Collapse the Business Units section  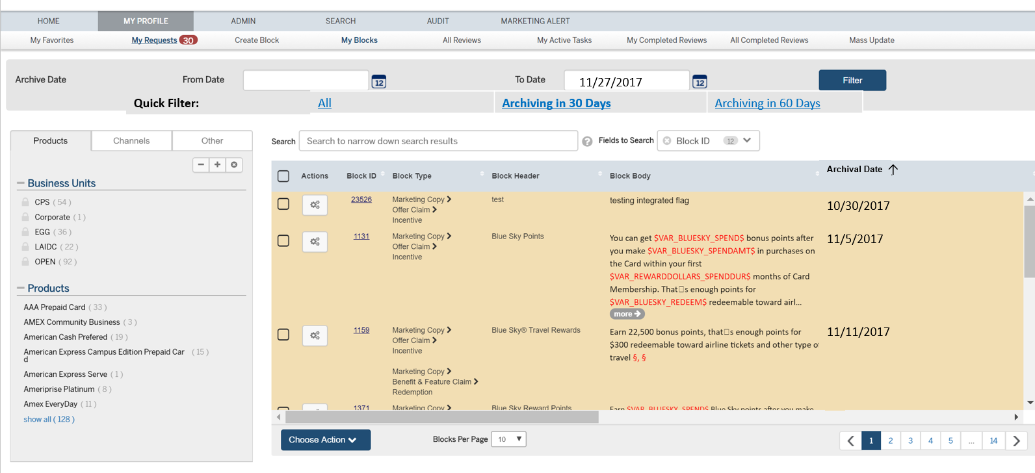(21, 183)
